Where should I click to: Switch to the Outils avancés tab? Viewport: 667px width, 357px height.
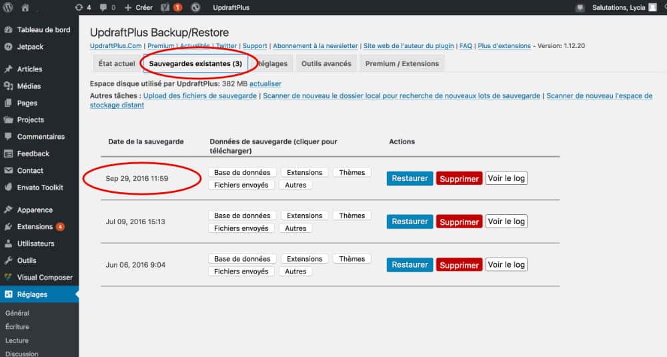pos(326,63)
